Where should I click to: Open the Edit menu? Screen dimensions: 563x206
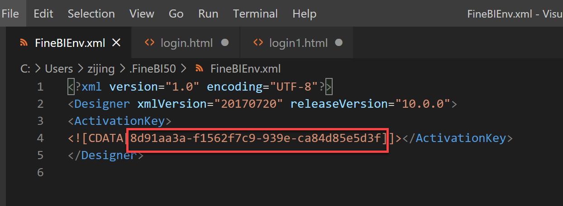(x=43, y=14)
